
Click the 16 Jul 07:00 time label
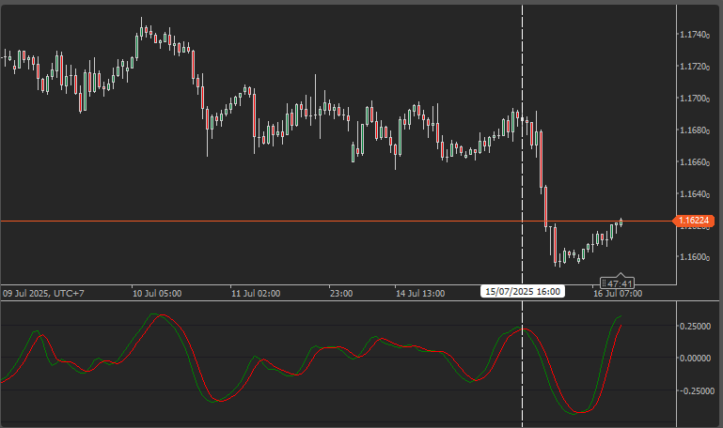pos(618,294)
